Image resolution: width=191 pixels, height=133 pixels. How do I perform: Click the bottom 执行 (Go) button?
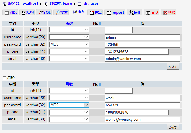click(173, 127)
